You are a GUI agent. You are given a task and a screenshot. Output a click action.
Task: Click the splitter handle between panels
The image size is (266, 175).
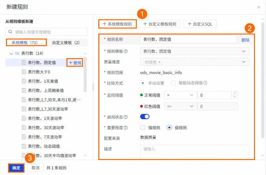coord(93,87)
